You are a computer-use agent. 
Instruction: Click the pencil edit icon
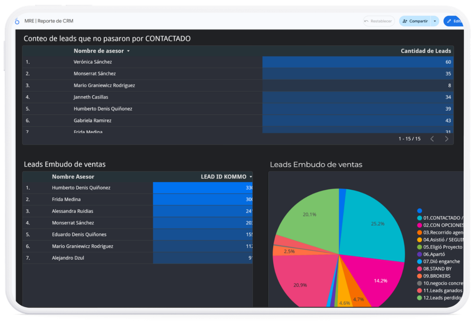[449, 21]
